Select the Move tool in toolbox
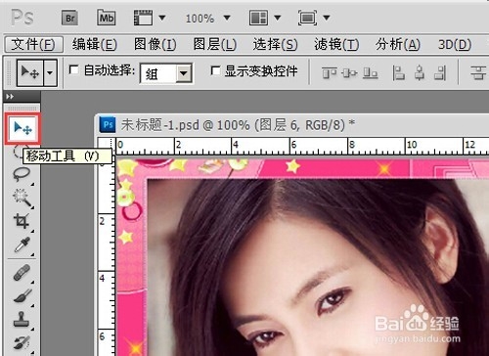 click(x=22, y=128)
